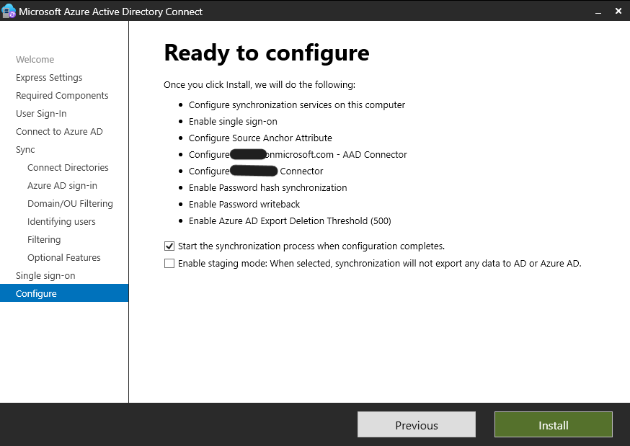Open Connect Directories under Sync
Screen dimensions: 630x446
tap(68, 167)
